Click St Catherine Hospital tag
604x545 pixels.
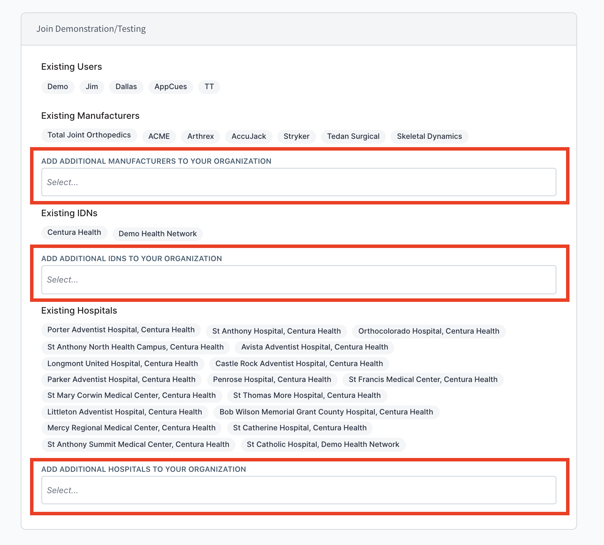tap(300, 428)
